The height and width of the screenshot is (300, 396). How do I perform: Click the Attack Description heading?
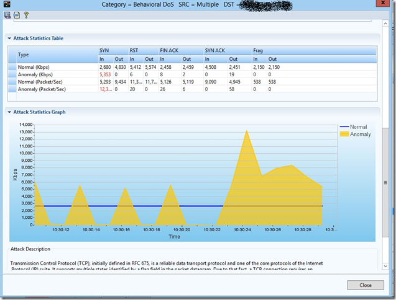coord(30,249)
